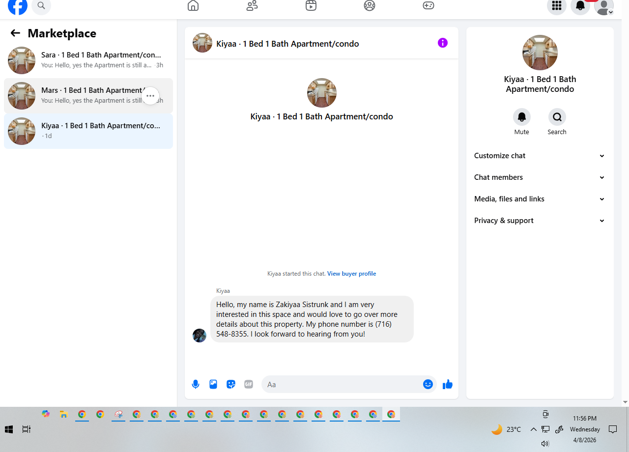Screen dimensions: 629x452
Task: Open Task View on the taskbar
Action: point(27,429)
